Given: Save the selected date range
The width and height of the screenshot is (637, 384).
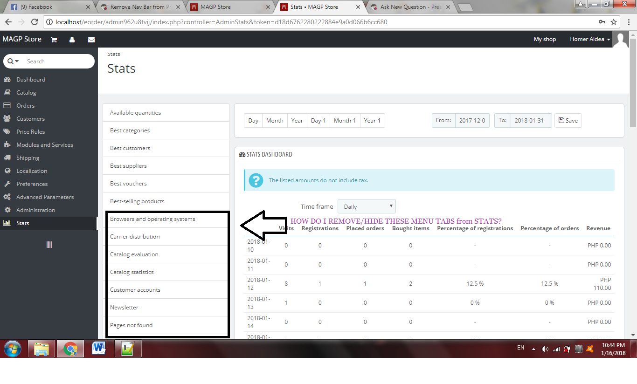Looking at the screenshot, I should (x=568, y=121).
